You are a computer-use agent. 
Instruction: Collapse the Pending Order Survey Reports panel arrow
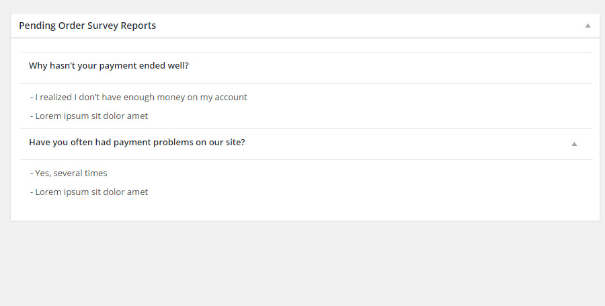[588, 26]
